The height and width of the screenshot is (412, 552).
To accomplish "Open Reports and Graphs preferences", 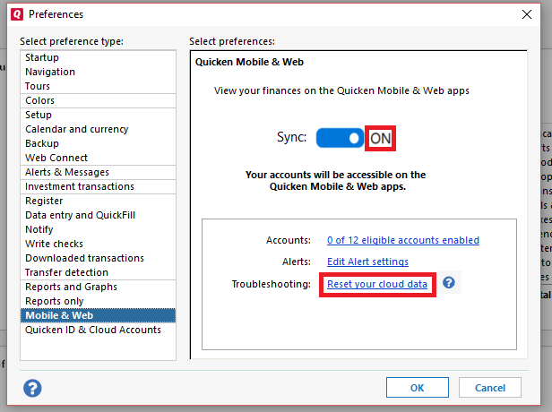I will (98, 288).
